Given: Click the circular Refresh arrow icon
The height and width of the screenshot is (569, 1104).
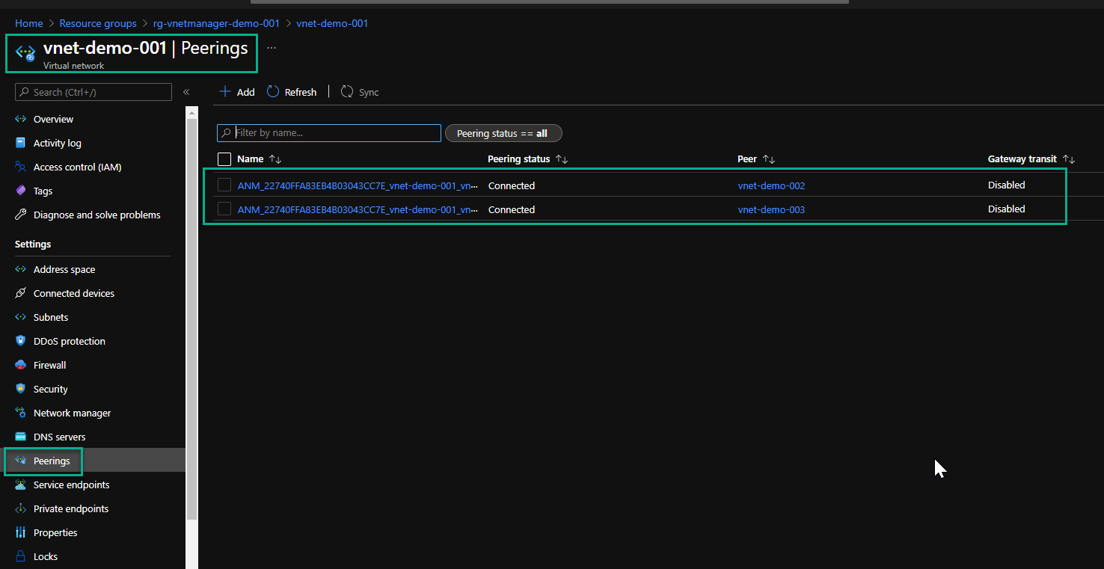Looking at the screenshot, I should 273,92.
